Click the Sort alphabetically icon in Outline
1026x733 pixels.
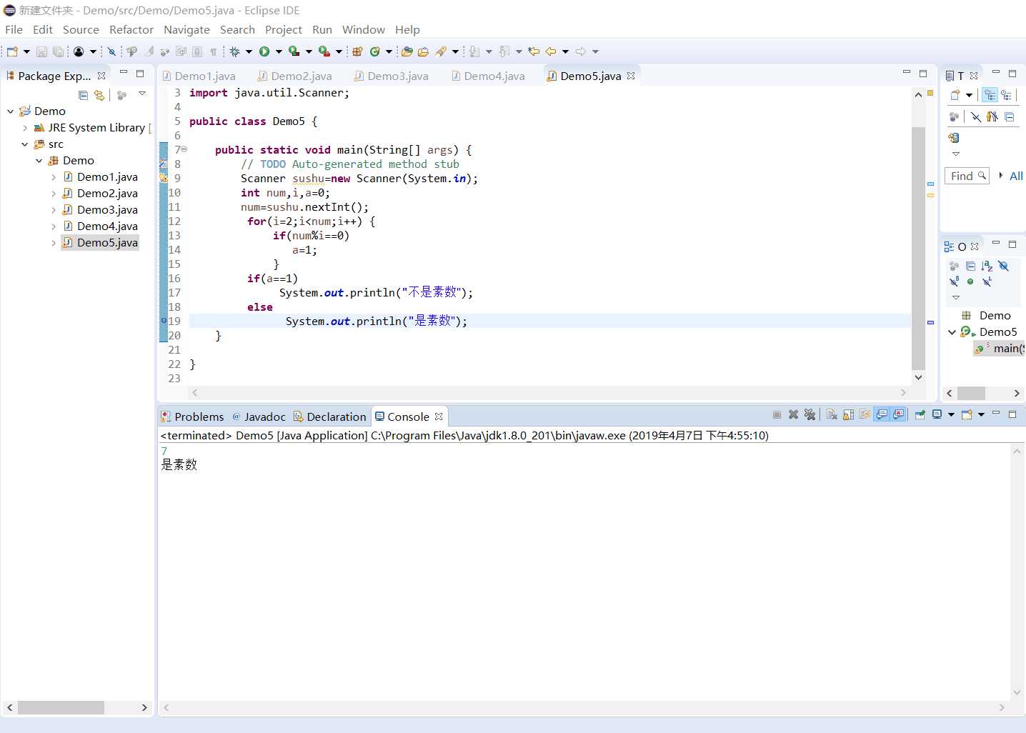[x=987, y=266]
